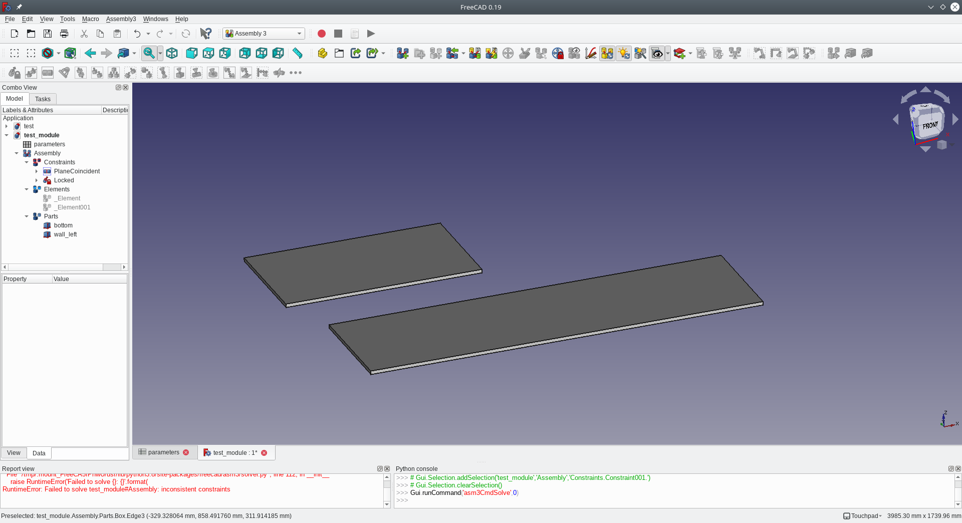
Task: Switch to the Tasks tab
Action: pyautogui.click(x=43, y=99)
